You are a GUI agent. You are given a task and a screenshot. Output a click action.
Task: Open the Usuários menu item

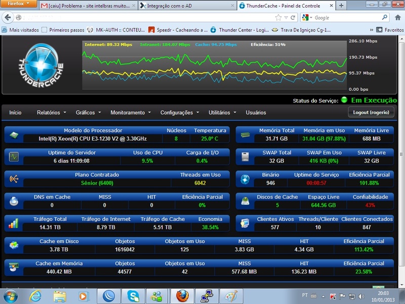pos(256,112)
